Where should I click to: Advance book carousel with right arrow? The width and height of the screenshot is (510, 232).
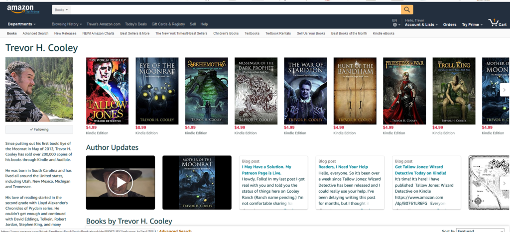(505, 90)
